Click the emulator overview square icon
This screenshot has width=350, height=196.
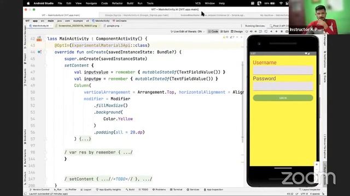282,32
